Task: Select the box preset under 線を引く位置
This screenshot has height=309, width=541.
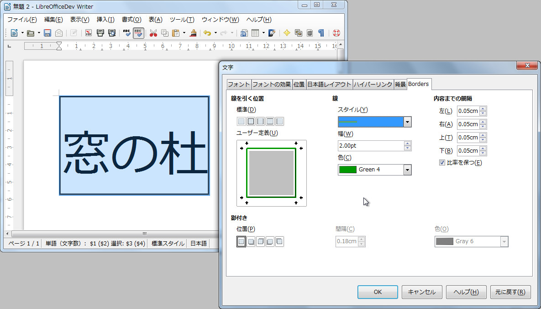Action: click(251, 121)
